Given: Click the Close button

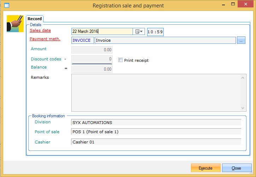Looking at the screenshot, I should [x=237, y=168].
